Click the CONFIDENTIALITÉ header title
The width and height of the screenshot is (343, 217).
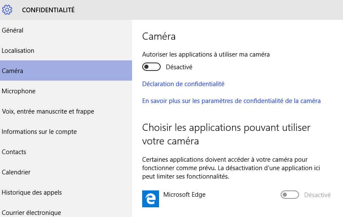point(48,10)
